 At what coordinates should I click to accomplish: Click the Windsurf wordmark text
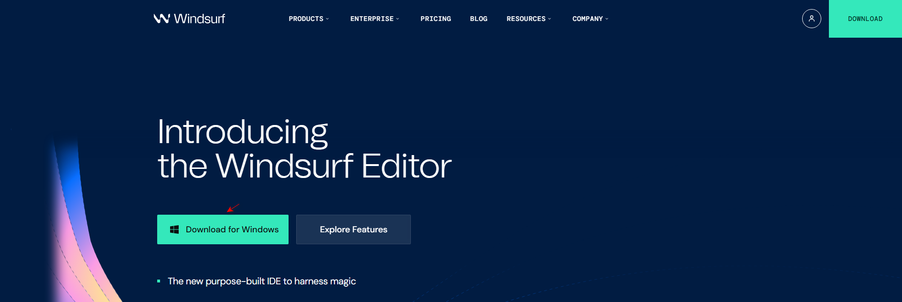pos(199,19)
